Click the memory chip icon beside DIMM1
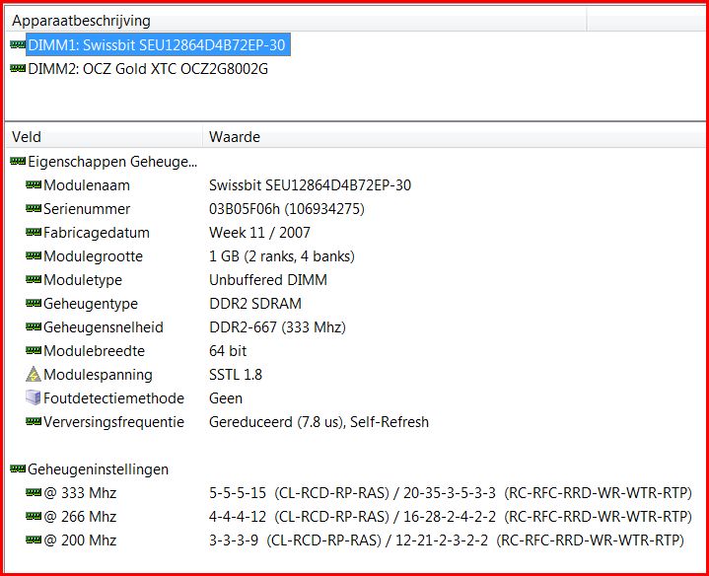This screenshot has width=709, height=576. pyautogui.click(x=18, y=44)
